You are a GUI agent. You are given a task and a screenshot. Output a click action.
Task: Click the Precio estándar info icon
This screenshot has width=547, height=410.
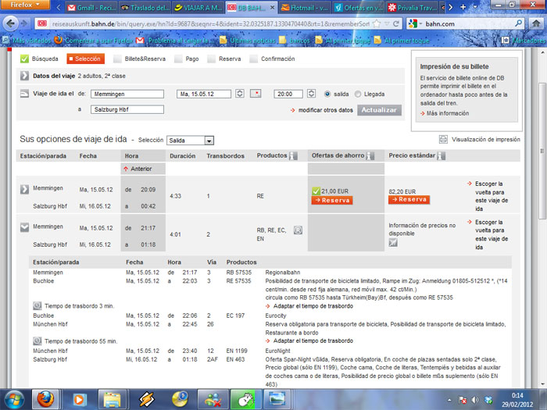coord(442,156)
